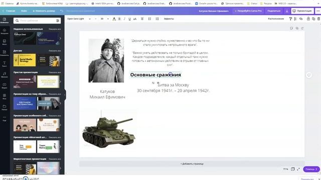Image resolution: width=321 pixels, height=180 pixels.
Task: Click the add notes icon above page
Action: [x=291, y=28]
